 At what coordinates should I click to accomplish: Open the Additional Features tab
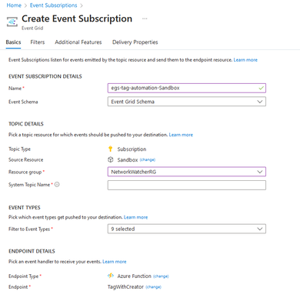click(x=78, y=42)
